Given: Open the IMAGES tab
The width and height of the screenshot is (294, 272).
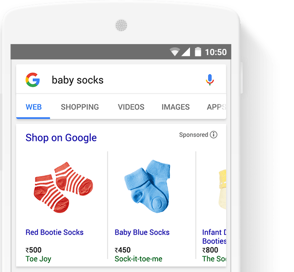Looking at the screenshot, I should (x=176, y=107).
